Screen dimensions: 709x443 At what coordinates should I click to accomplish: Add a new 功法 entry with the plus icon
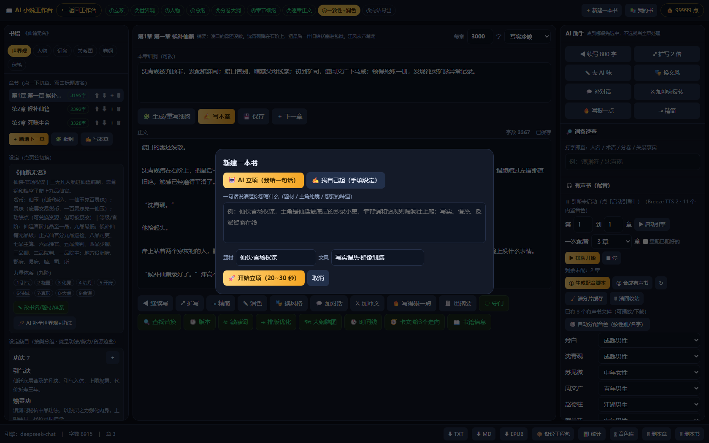tap(113, 358)
